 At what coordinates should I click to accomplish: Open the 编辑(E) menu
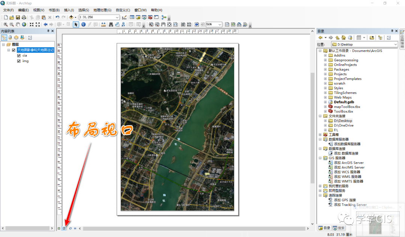tap(23, 10)
